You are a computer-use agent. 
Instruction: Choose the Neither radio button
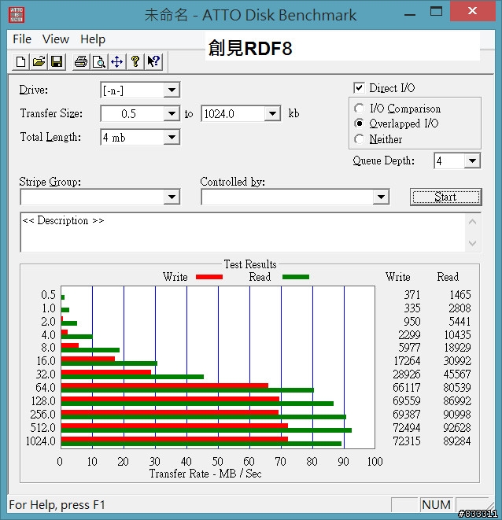tap(359, 139)
